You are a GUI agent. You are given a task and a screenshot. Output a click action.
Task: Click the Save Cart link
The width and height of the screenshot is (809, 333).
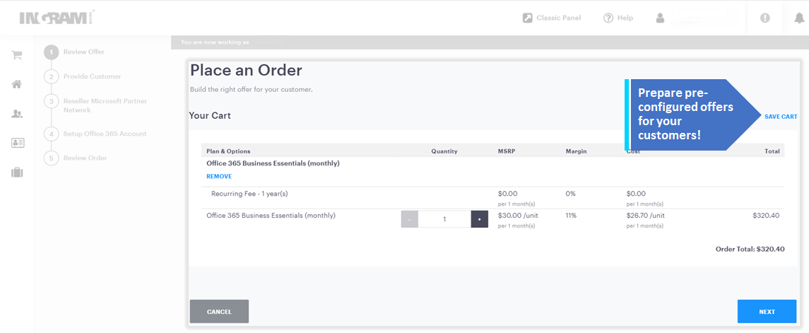tap(781, 117)
